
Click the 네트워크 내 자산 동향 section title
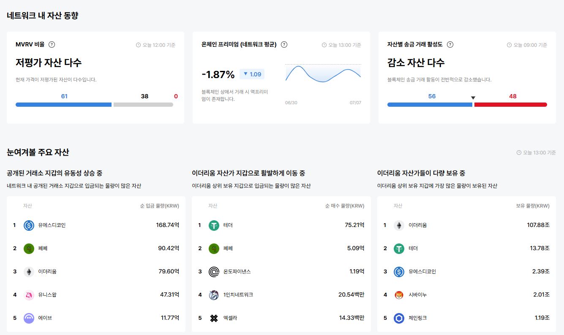point(43,16)
